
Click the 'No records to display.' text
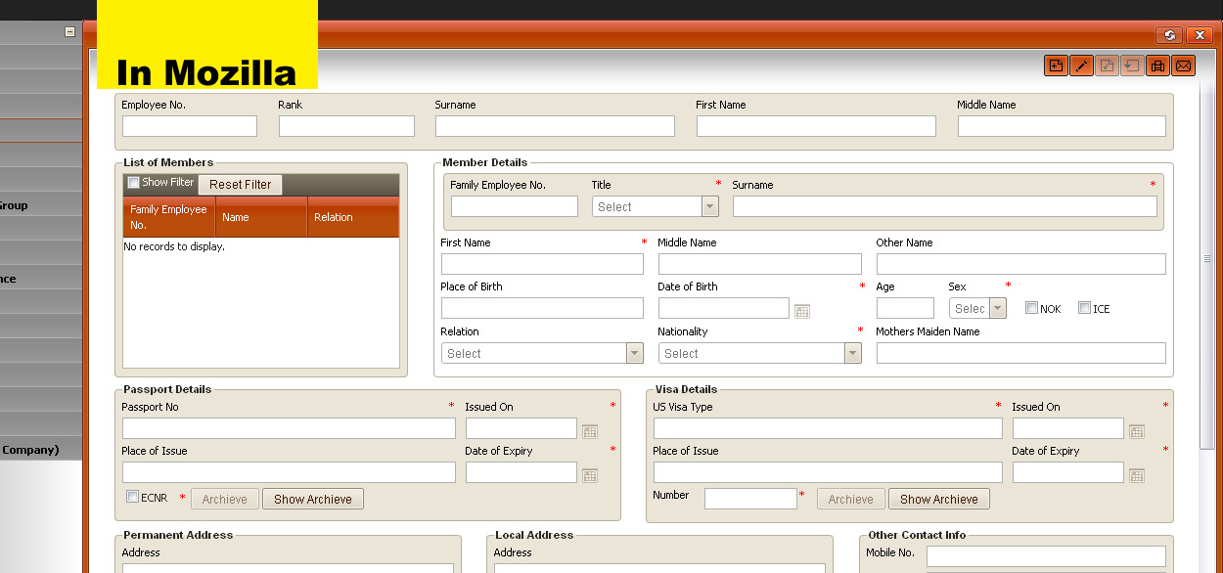coord(174,246)
